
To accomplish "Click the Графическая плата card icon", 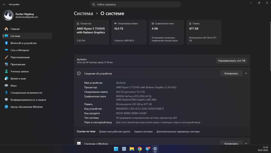I will pyautogui.click(x=153, y=24).
